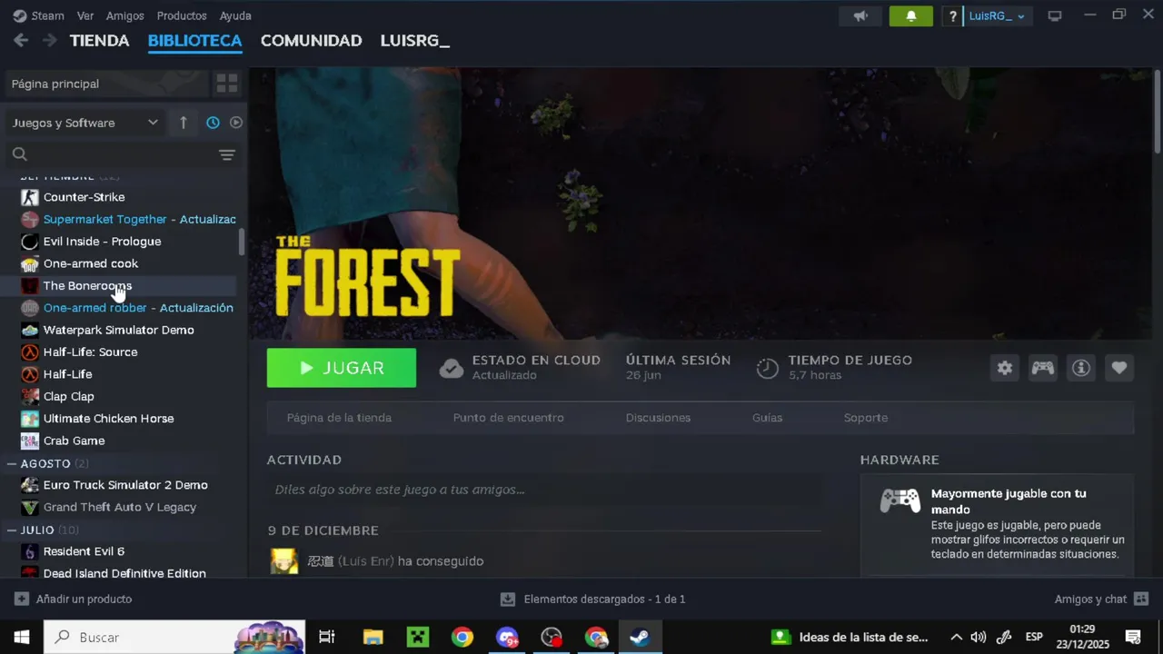Open the Amigos menu
The height and width of the screenshot is (654, 1163).
coord(124,15)
